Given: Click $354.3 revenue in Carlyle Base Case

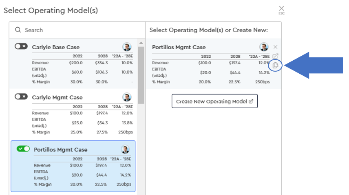Looking at the screenshot, I should click(101, 63).
